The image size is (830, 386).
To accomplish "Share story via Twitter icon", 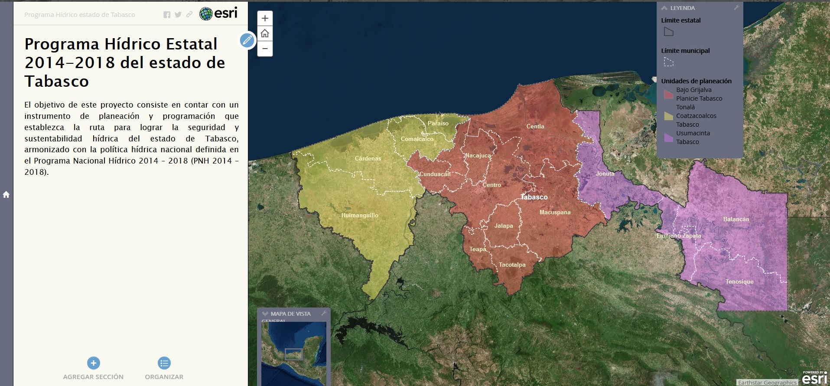I will pos(178,15).
